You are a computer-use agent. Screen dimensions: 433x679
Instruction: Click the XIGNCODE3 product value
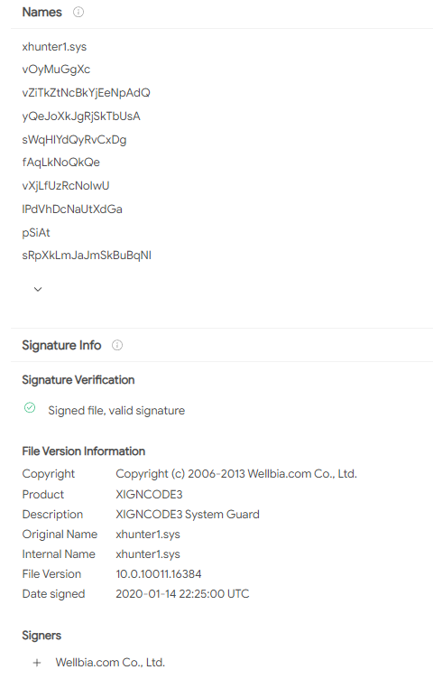(x=149, y=494)
